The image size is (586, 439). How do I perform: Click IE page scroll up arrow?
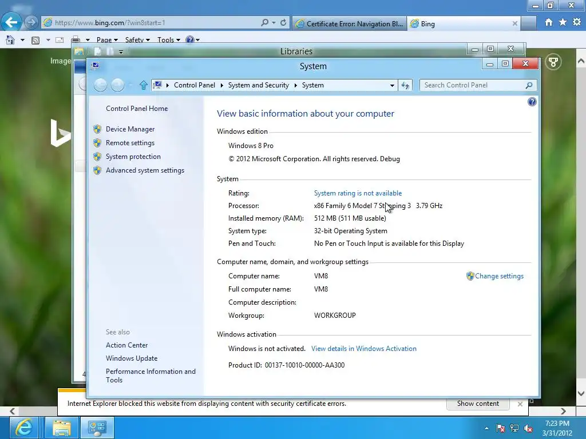click(581, 61)
